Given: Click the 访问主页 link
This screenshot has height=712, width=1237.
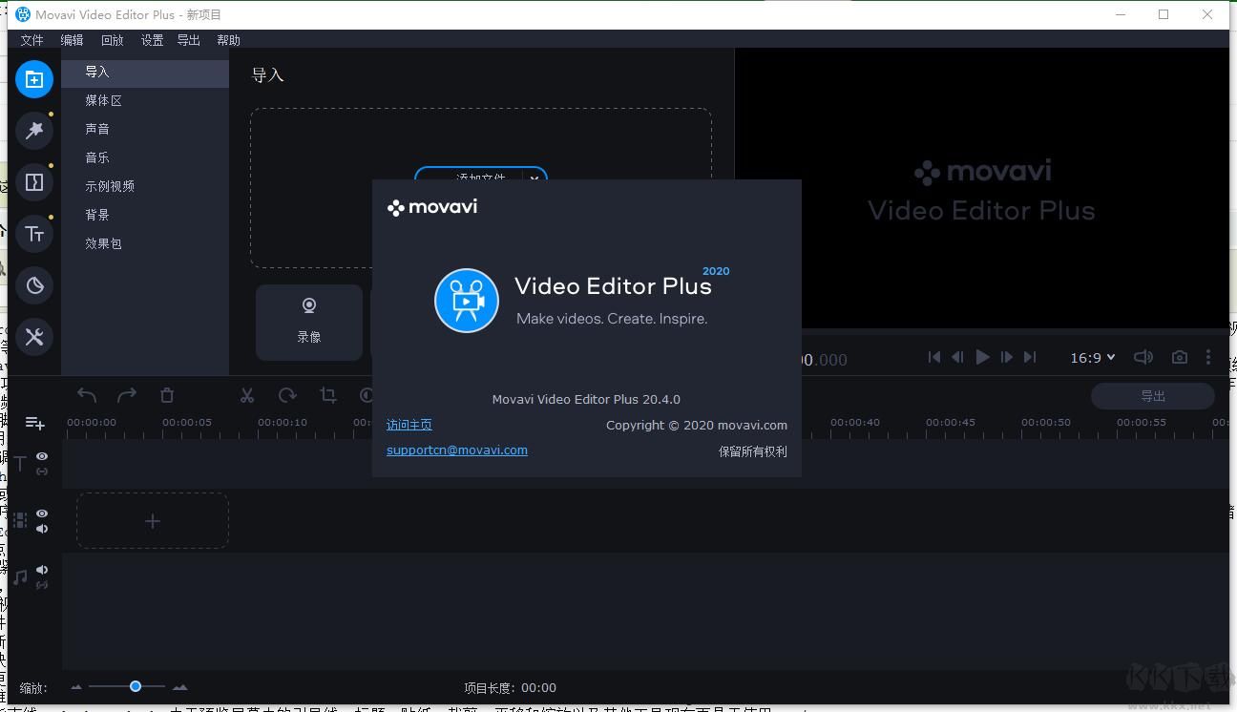Looking at the screenshot, I should [x=409, y=425].
